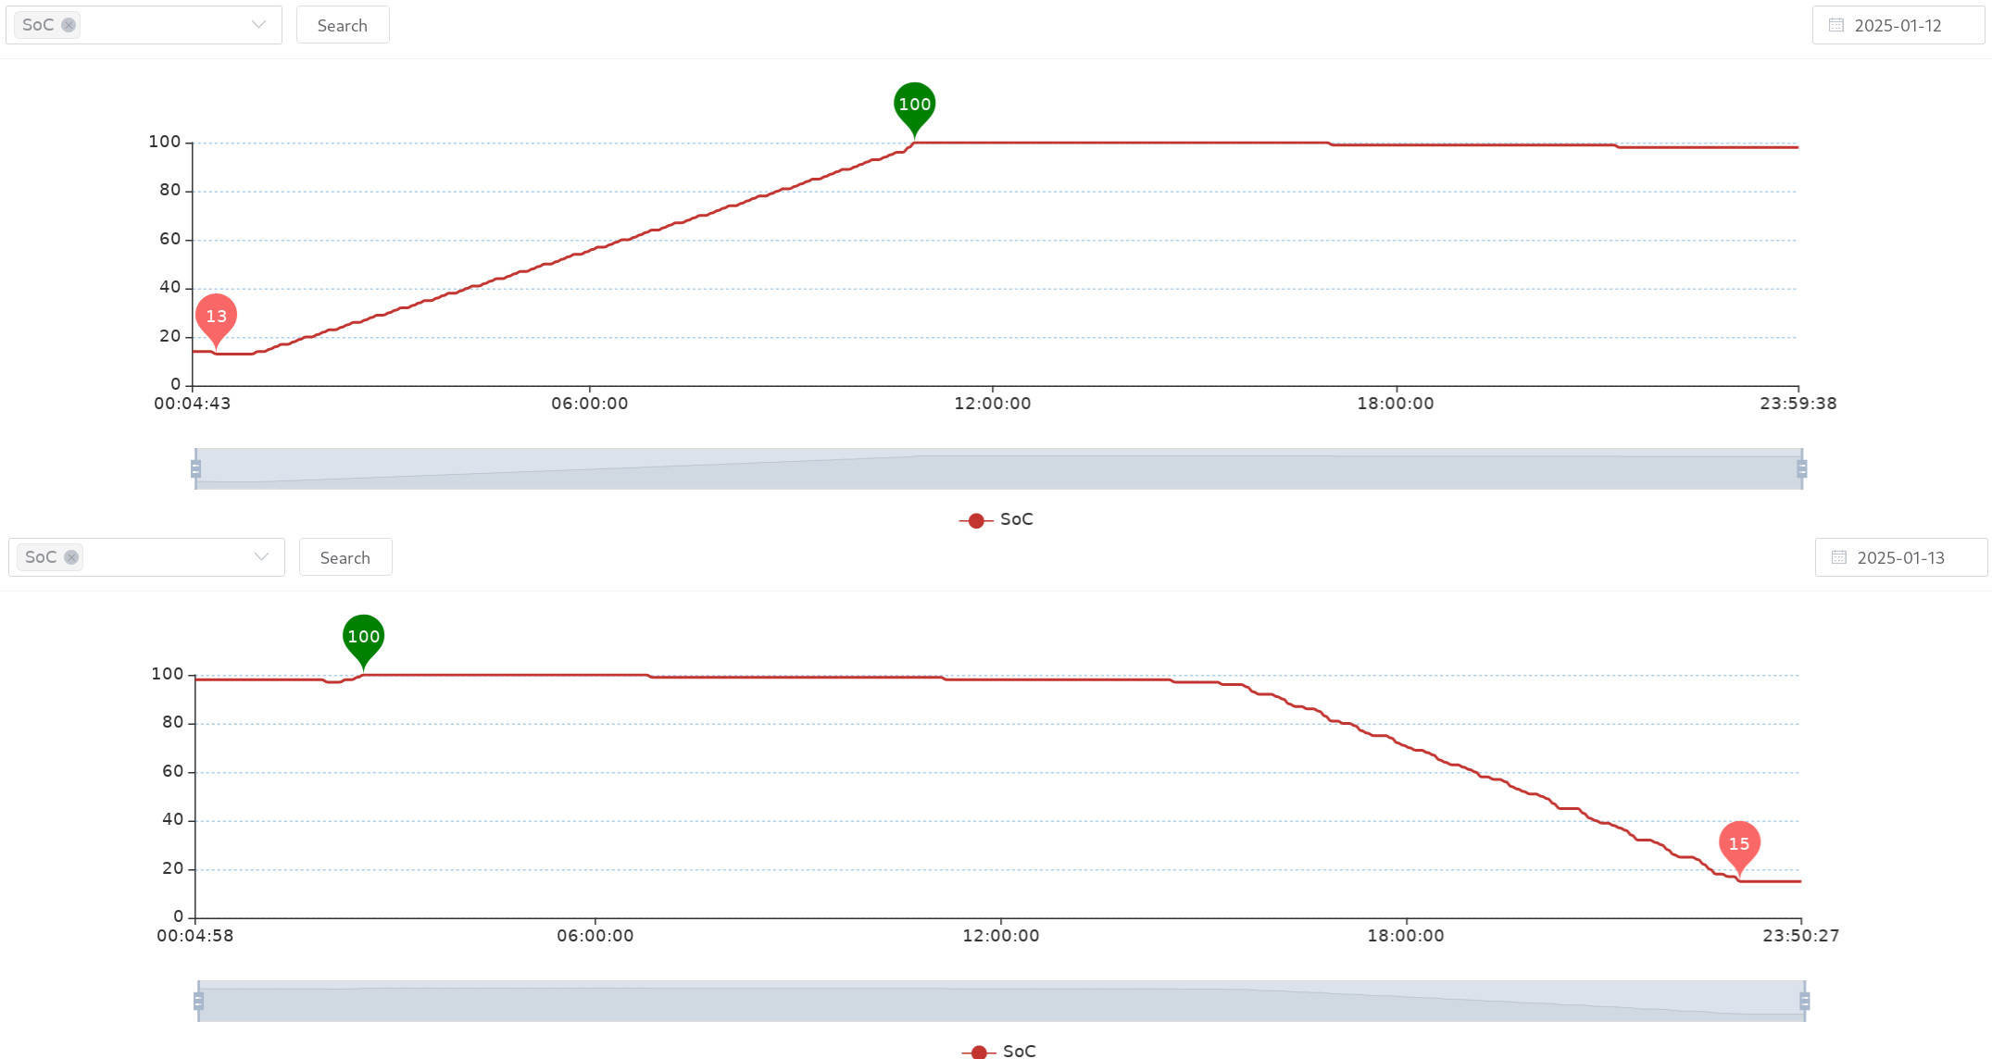Click left zoom handle of bottom chart slider
The image size is (1992, 1059).
point(198,1001)
